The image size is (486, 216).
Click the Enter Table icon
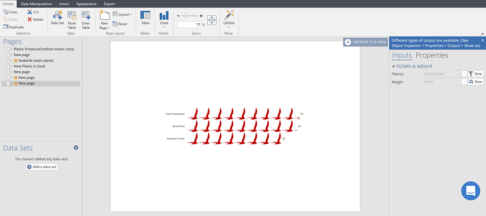[x=86, y=15]
